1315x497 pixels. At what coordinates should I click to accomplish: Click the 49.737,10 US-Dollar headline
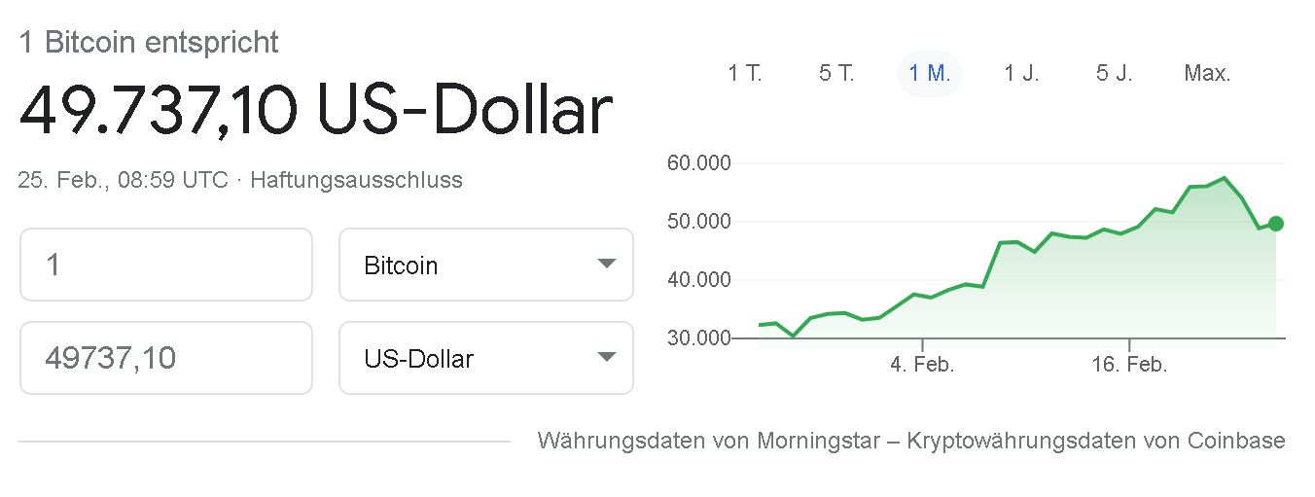[316, 109]
